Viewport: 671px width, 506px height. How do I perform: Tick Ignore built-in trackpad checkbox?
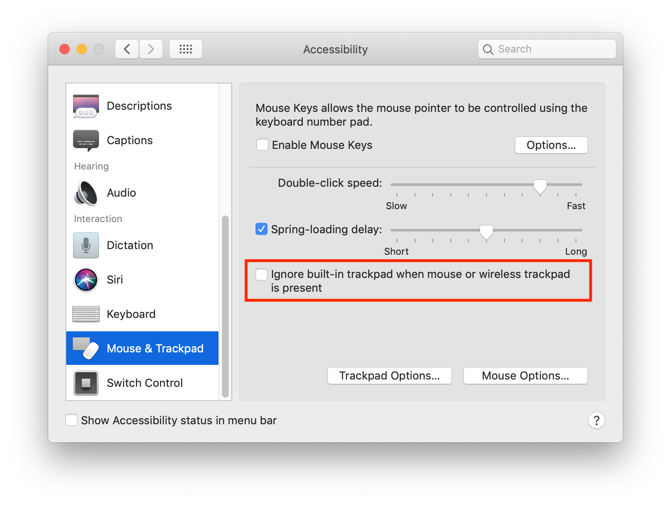262,274
